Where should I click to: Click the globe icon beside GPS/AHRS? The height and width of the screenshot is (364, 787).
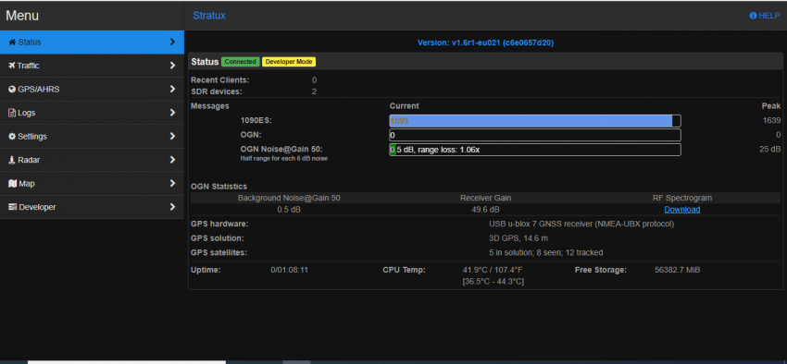tap(13, 90)
